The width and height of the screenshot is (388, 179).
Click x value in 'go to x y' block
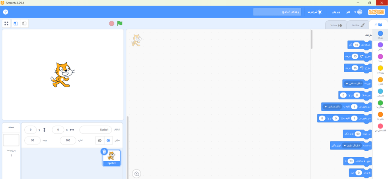click(357, 95)
